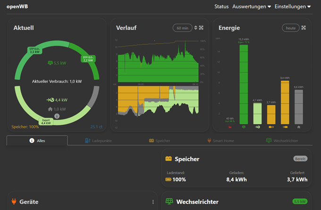Click the info icon on Alles tab

(x=32, y=140)
